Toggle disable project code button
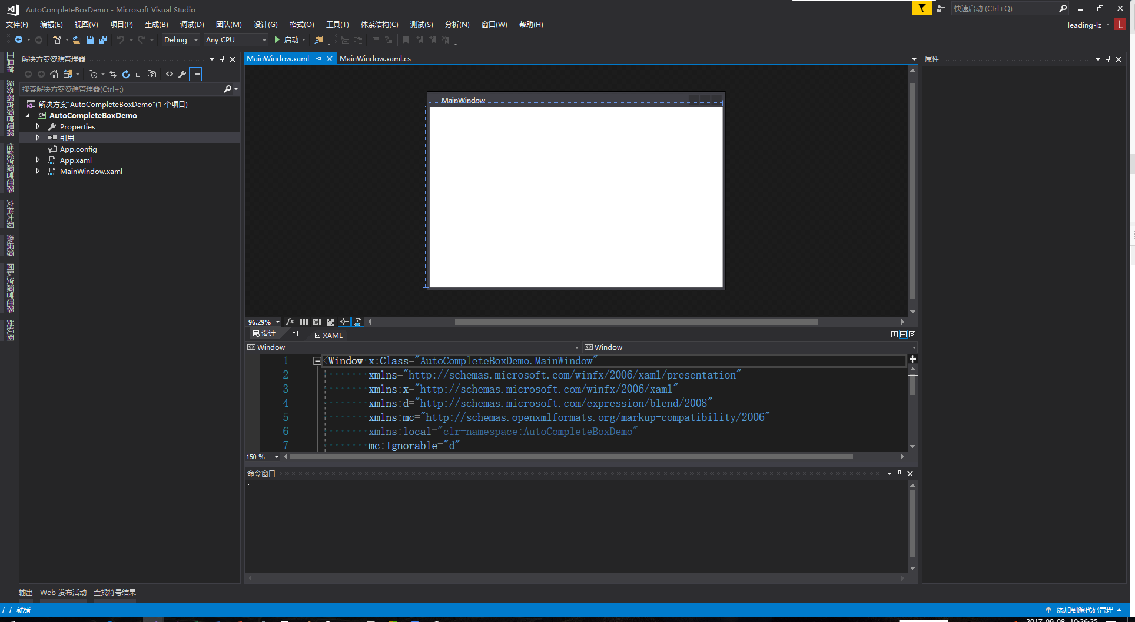Viewport: 1135px width, 622px height. (358, 322)
